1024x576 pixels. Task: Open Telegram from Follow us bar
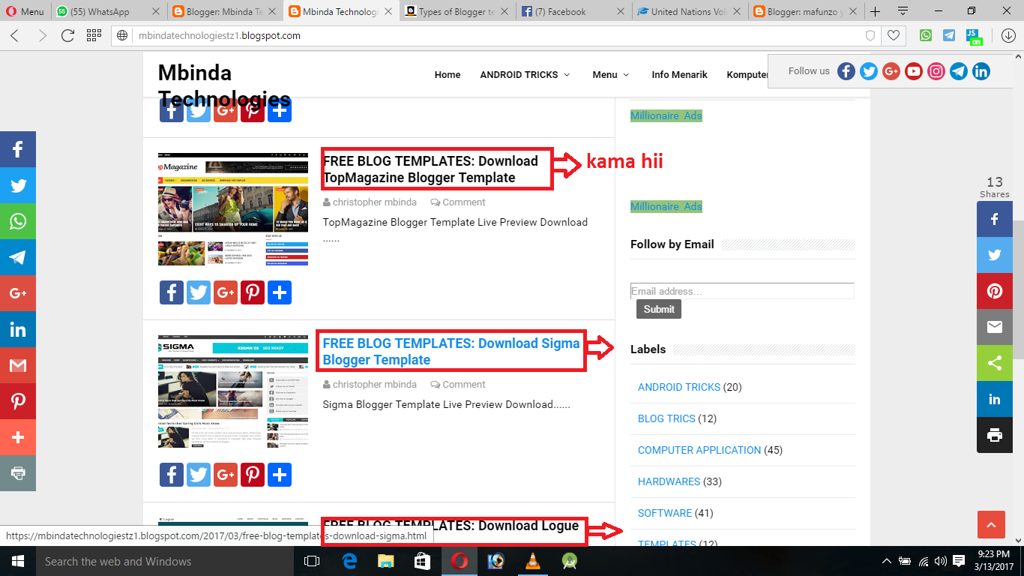tap(959, 71)
